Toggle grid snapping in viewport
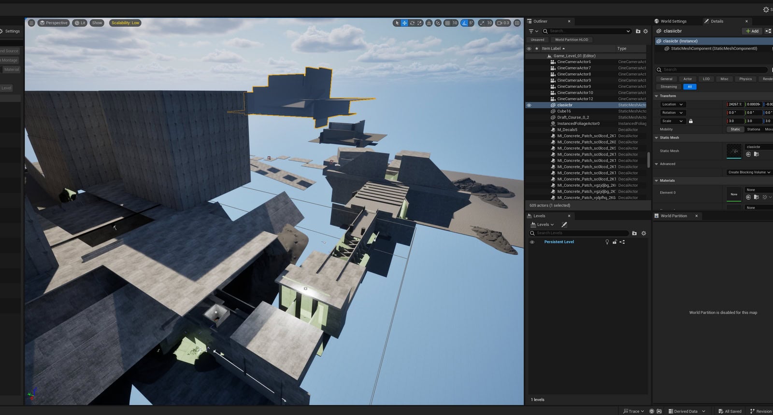 coord(447,23)
